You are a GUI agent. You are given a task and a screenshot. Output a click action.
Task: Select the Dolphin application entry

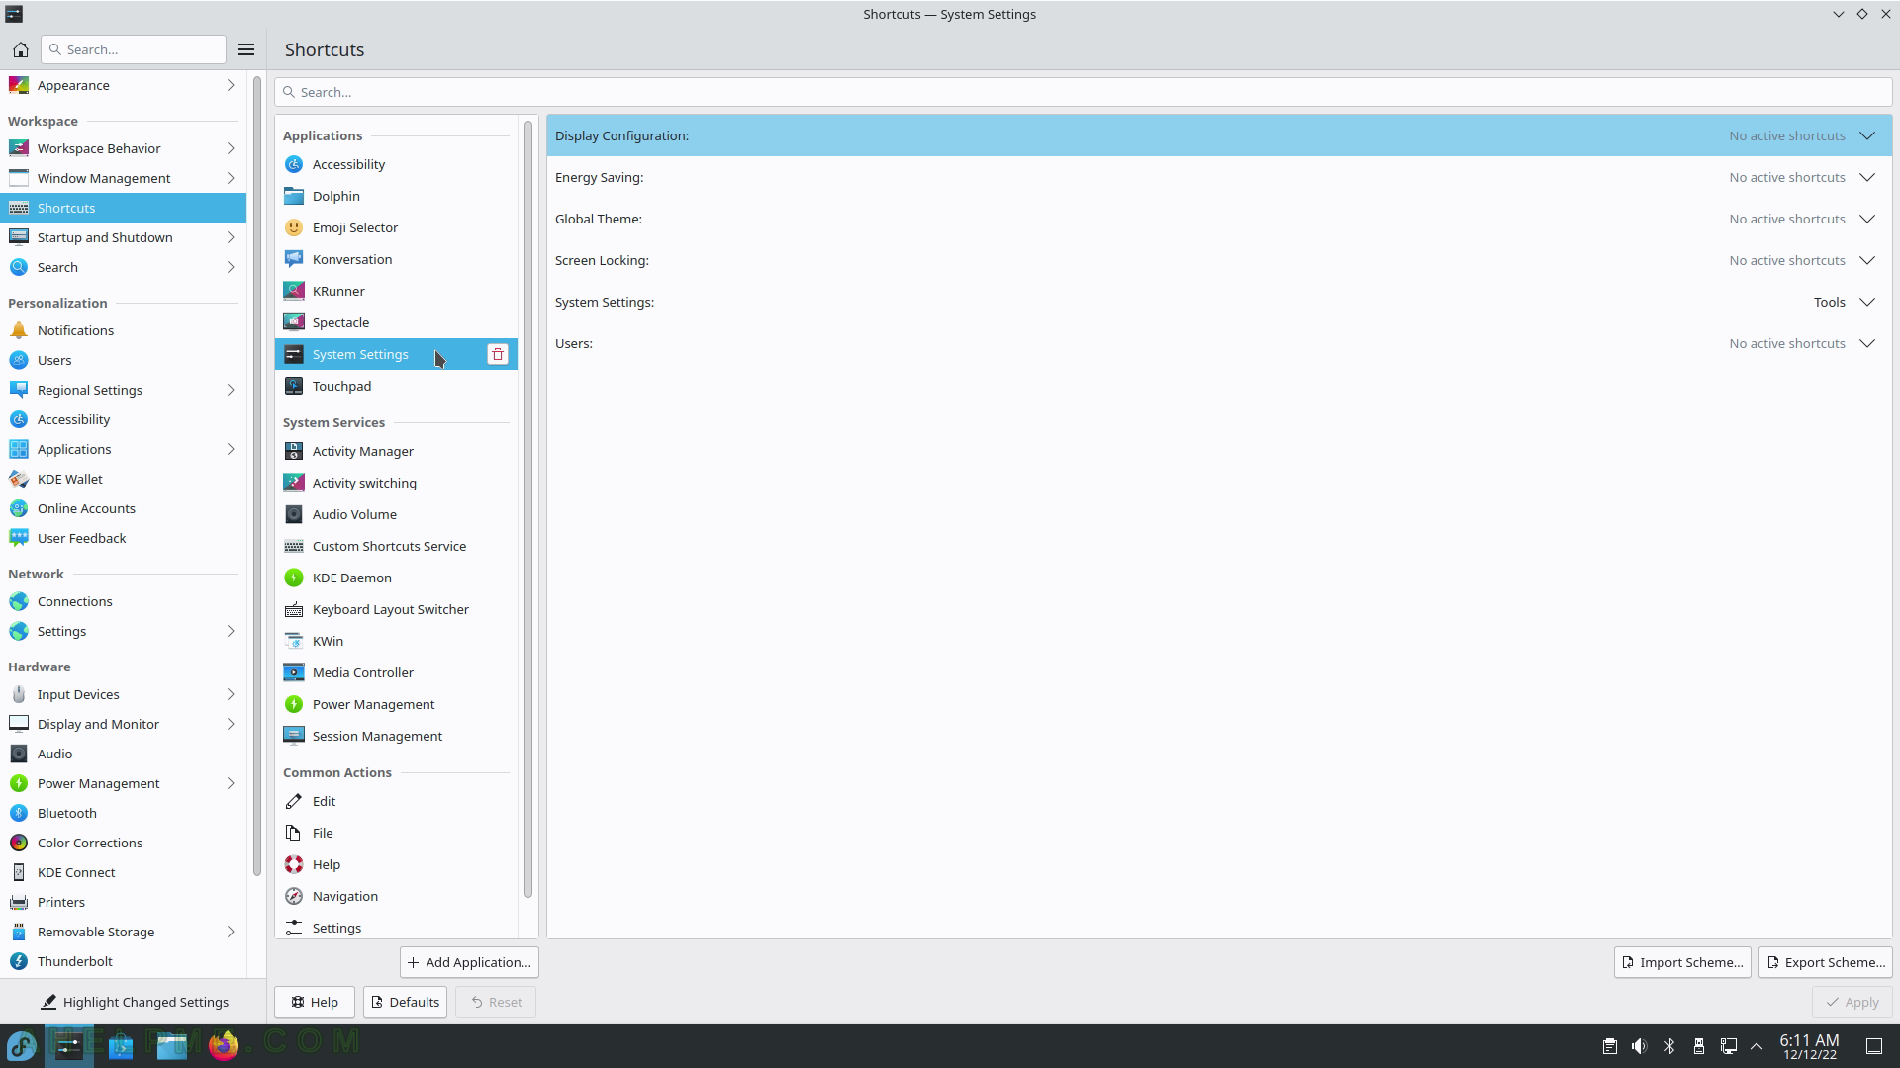click(396, 196)
